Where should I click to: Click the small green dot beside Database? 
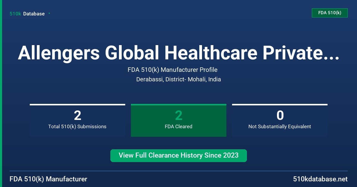[x=49, y=13]
